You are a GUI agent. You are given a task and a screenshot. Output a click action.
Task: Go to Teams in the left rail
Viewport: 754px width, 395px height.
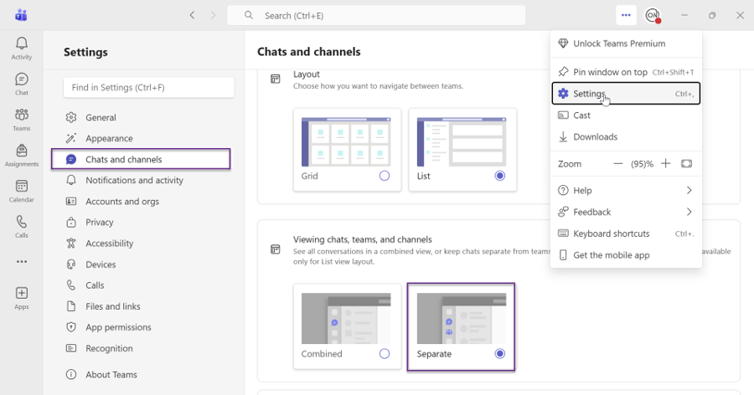(22, 120)
